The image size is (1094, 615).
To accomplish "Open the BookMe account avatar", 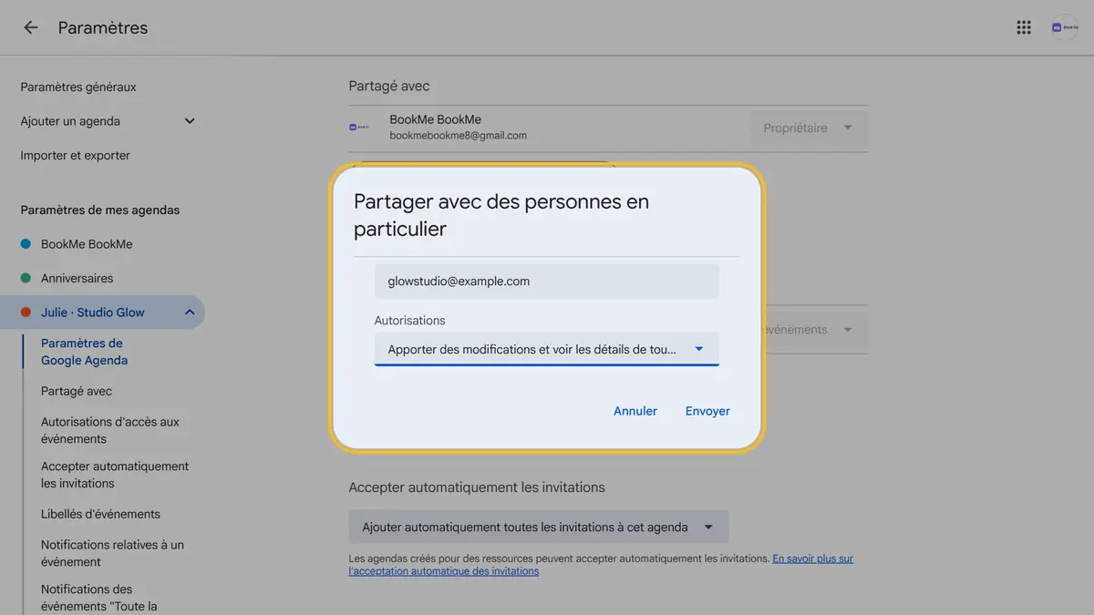I will click(1065, 27).
